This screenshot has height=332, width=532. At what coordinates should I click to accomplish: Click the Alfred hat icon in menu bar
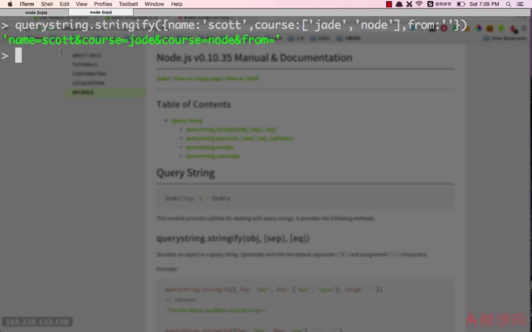[x=399, y=4]
